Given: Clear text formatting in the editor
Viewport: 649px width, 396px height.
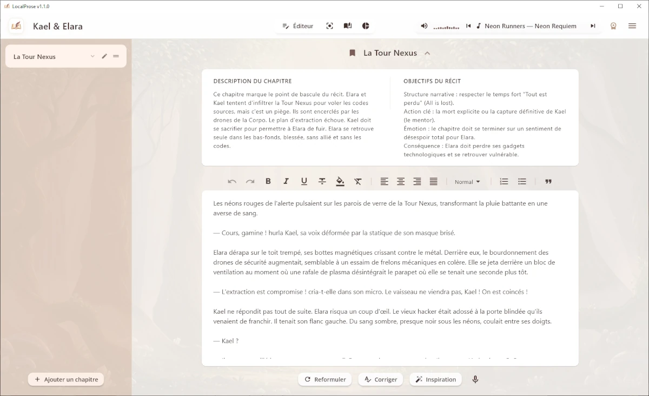Looking at the screenshot, I should click(x=357, y=182).
